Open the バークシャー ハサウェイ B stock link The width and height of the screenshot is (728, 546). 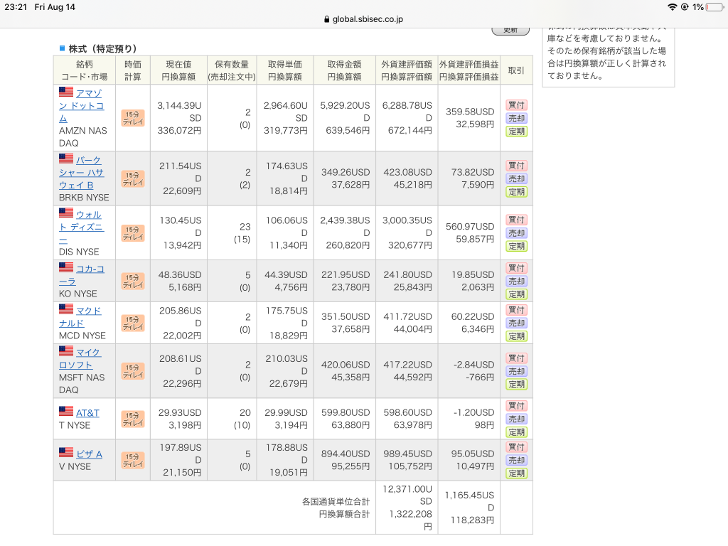pyautogui.click(x=82, y=172)
